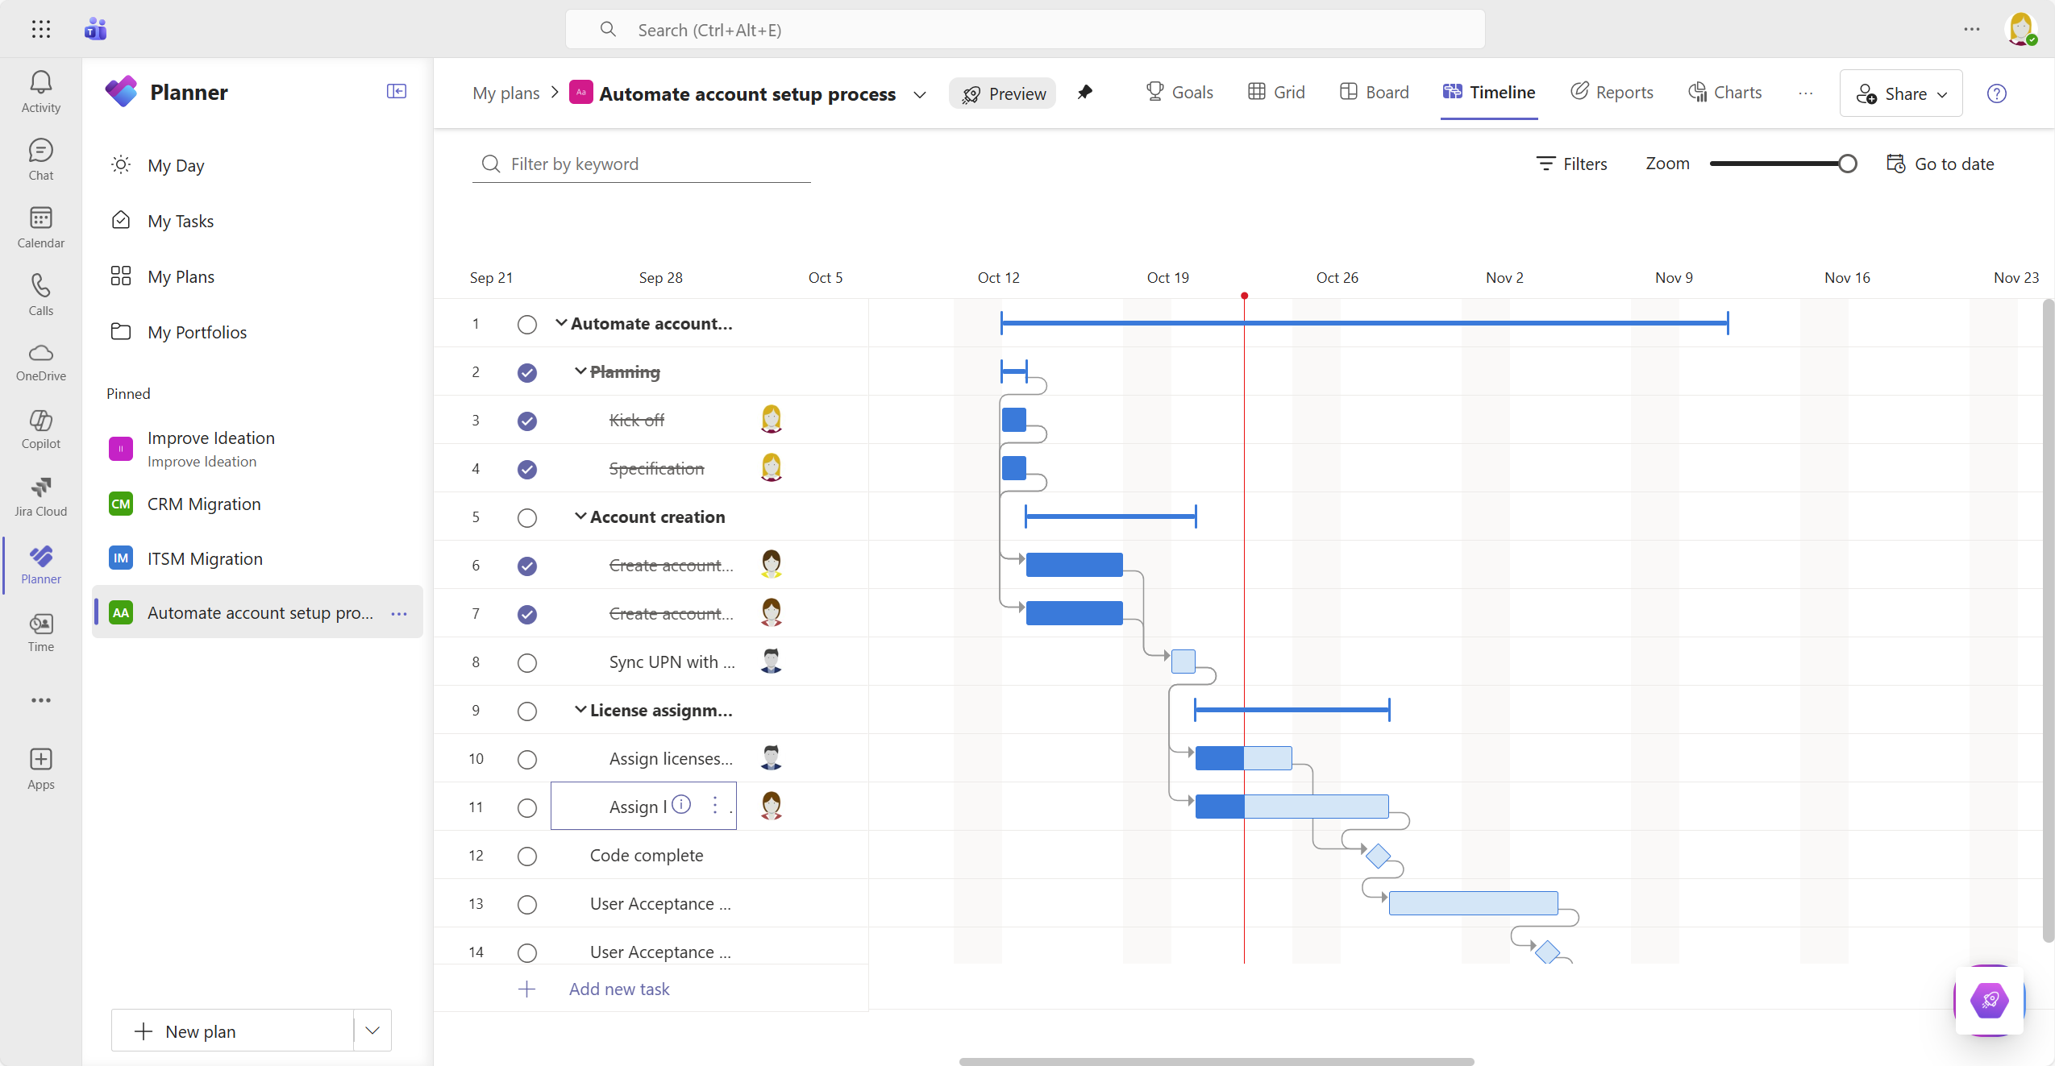Image resolution: width=2055 pixels, height=1066 pixels.
Task: Open the OneDrive app in sidebar
Action: pos(40,361)
